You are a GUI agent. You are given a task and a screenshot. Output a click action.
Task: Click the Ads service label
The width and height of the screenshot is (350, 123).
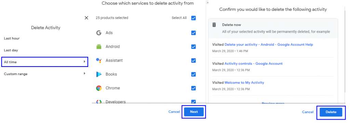click(109, 33)
